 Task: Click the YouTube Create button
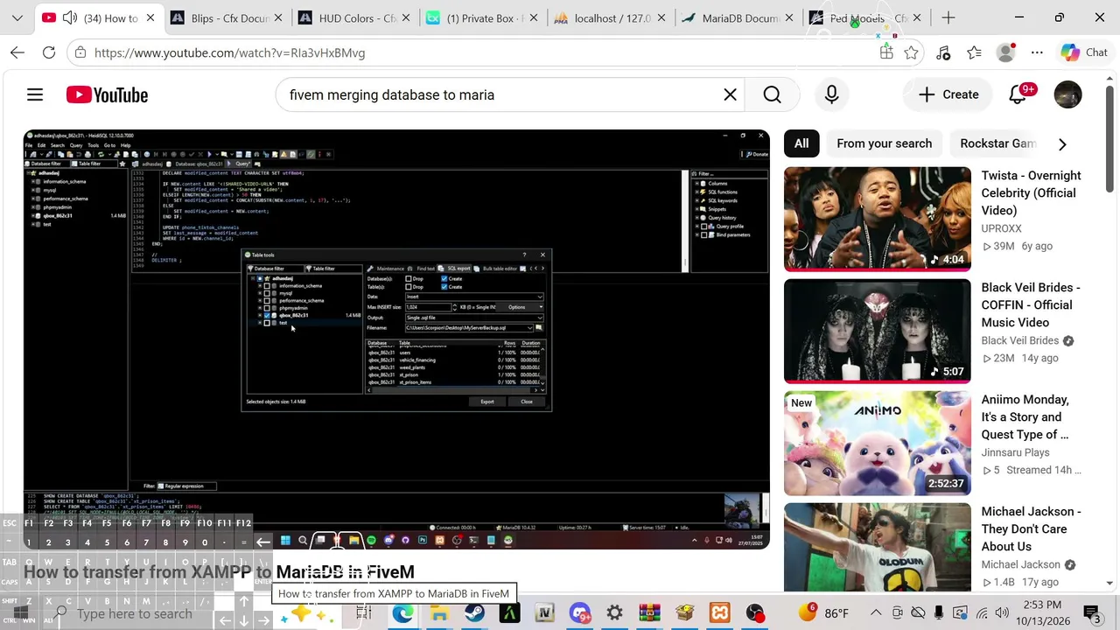coord(948,94)
